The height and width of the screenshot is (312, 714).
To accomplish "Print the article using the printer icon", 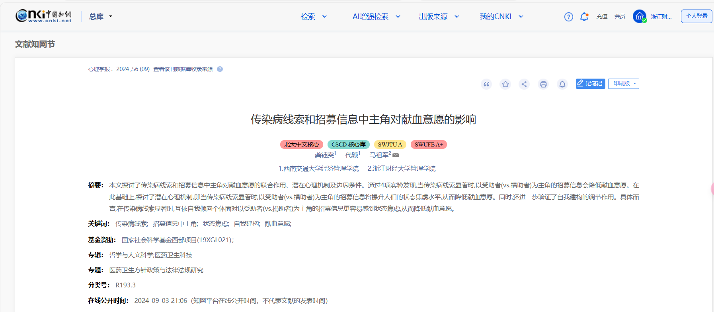I will pyautogui.click(x=543, y=84).
